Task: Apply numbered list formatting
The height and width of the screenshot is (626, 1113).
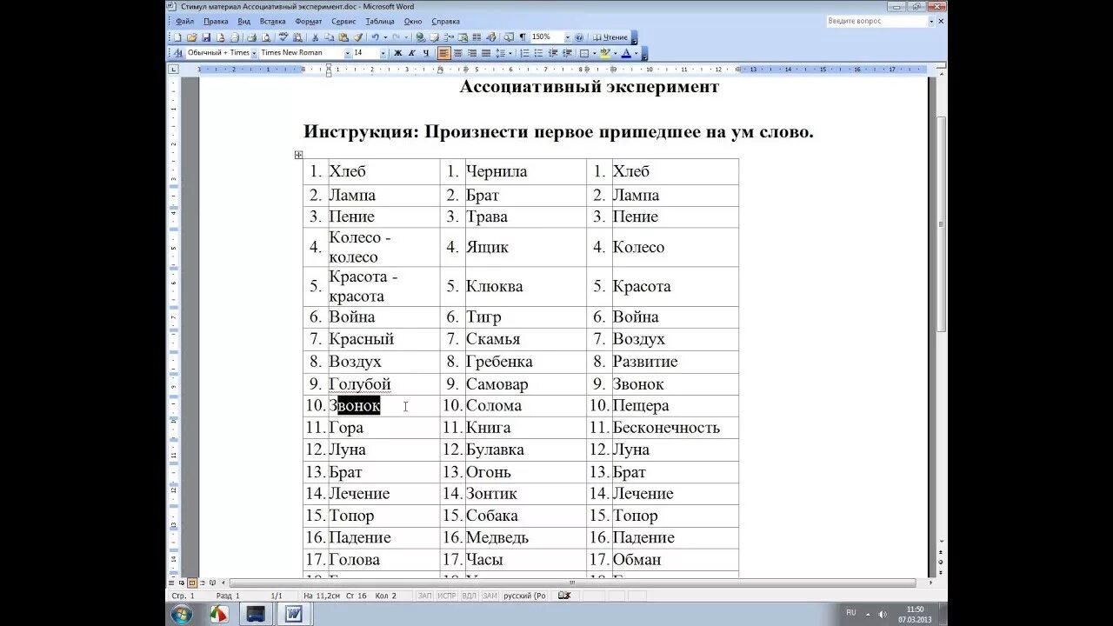Action: [x=524, y=53]
